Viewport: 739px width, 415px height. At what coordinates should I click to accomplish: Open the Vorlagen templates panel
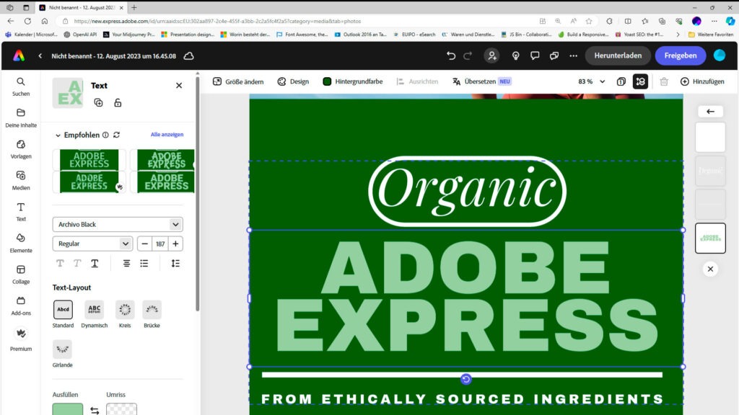point(21,149)
